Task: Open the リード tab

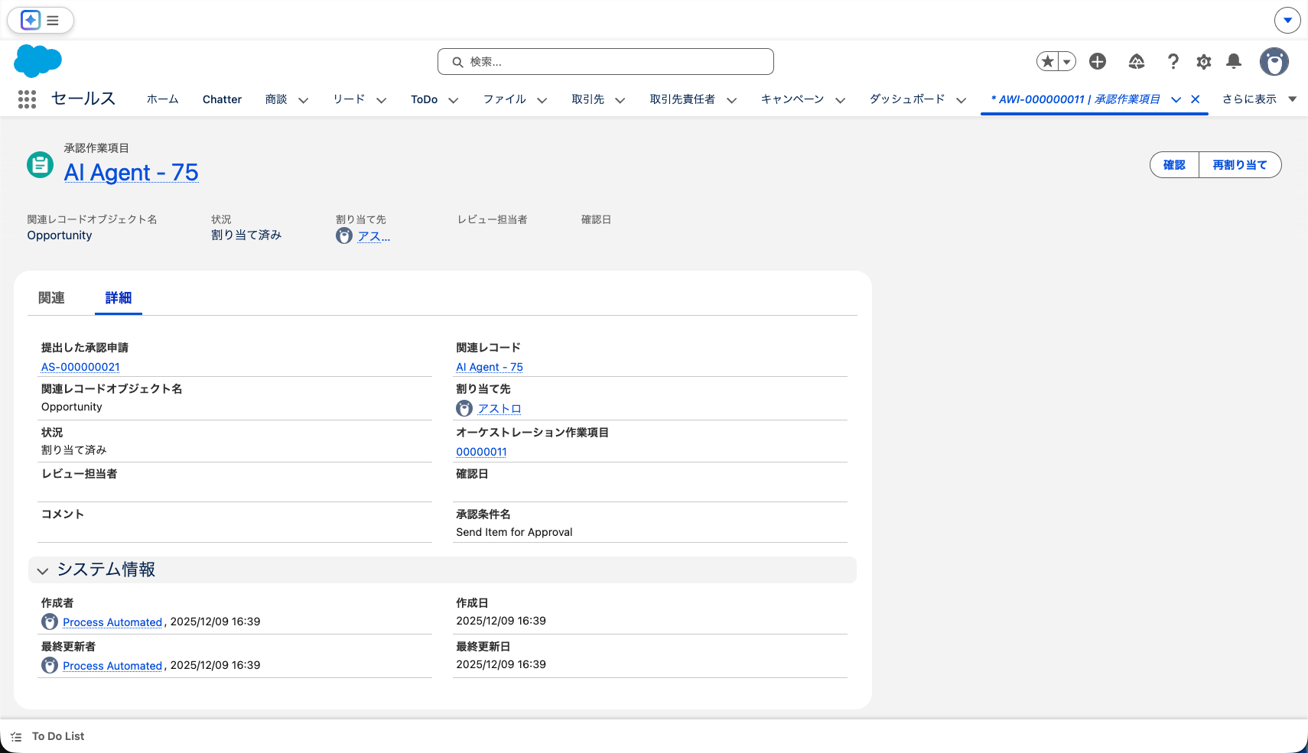Action: [349, 99]
